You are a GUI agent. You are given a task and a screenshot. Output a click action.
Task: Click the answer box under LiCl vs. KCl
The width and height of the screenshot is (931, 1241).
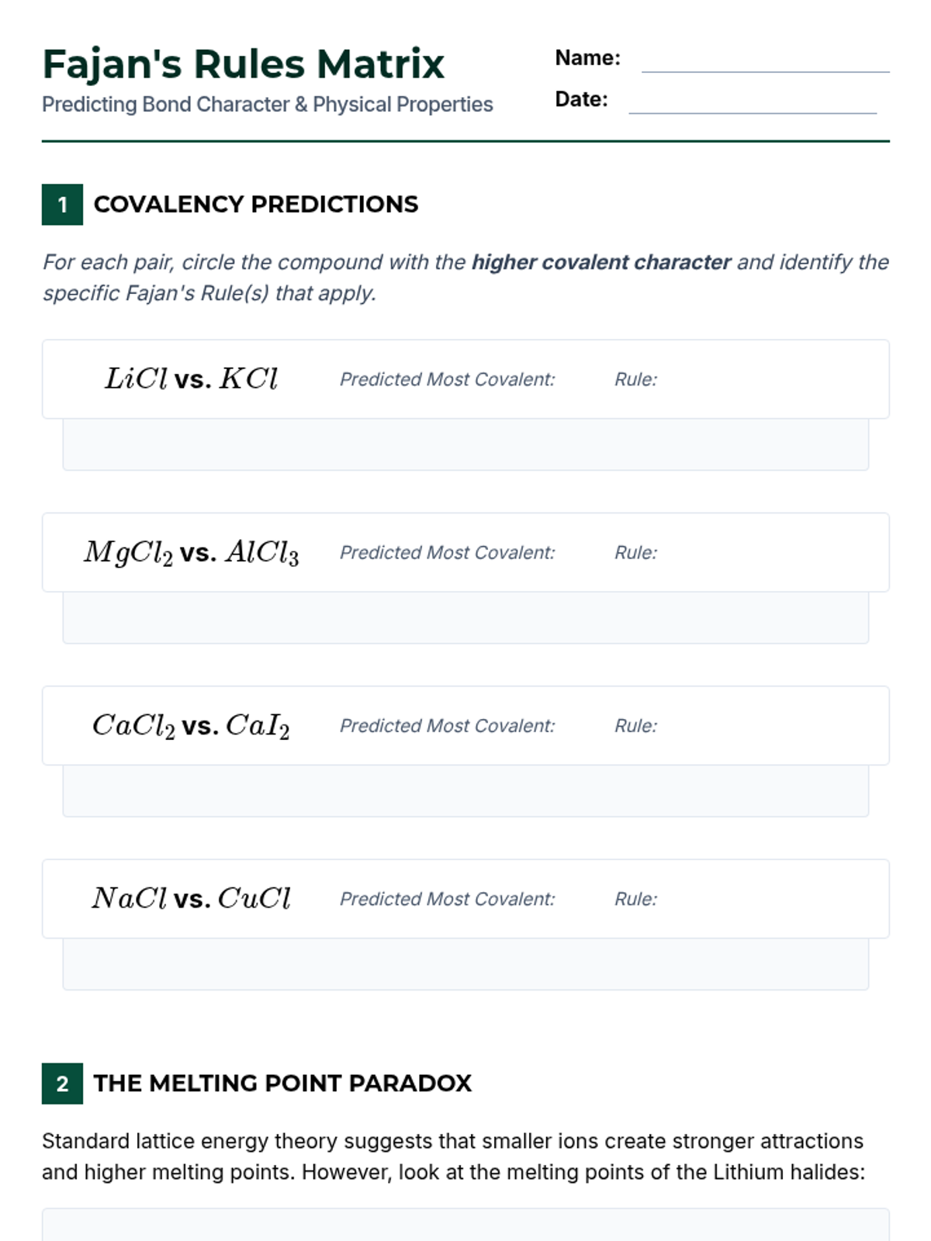(465, 444)
